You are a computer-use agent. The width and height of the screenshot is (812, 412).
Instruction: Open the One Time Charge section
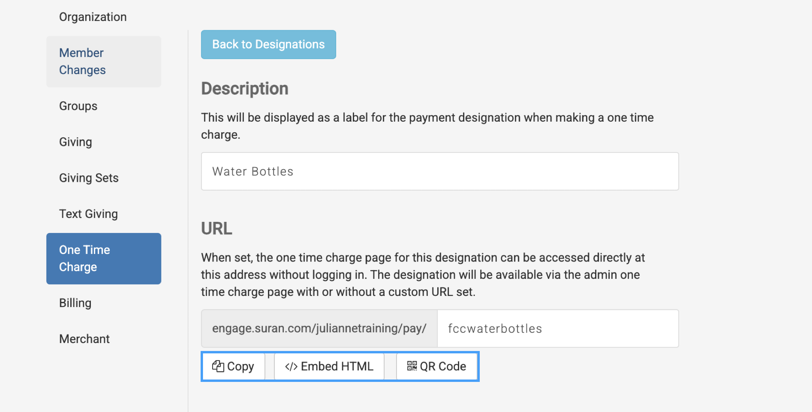[103, 258]
